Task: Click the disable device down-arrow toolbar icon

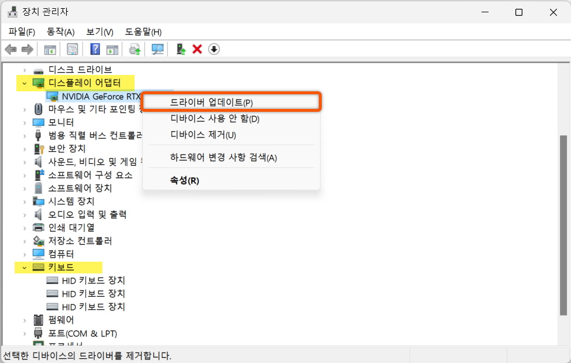Action: [x=214, y=49]
